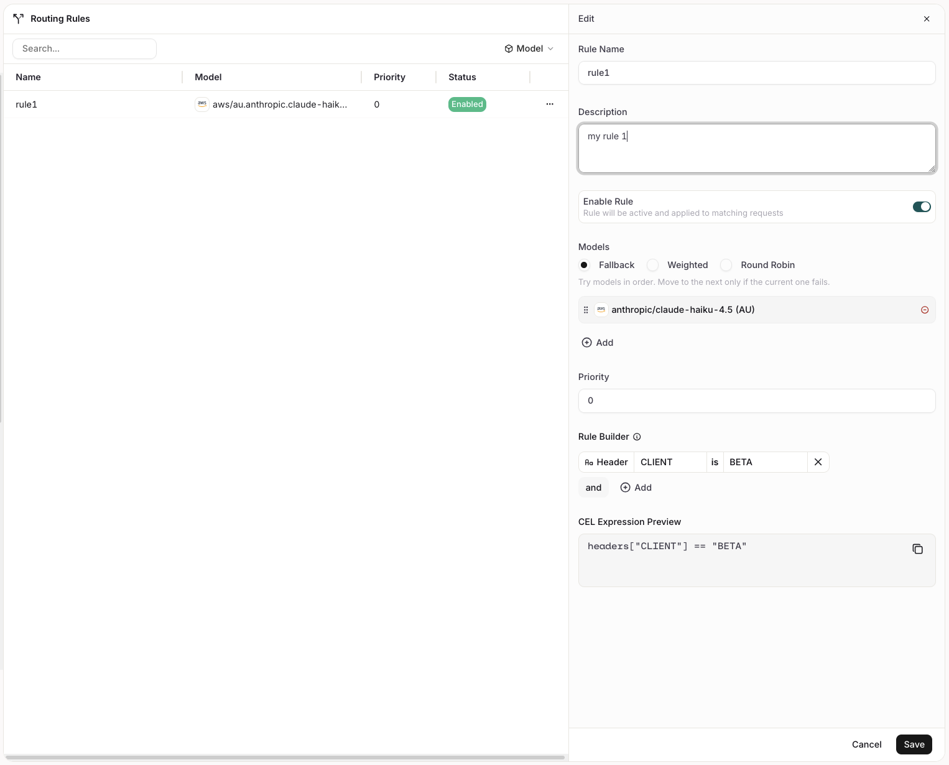
Task: Click the Routing Rules branch icon
Action: 19,19
